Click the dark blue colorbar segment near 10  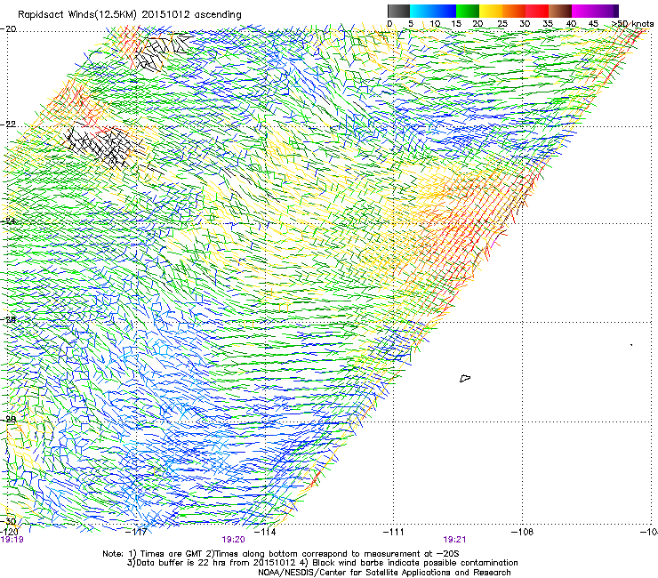444,11
